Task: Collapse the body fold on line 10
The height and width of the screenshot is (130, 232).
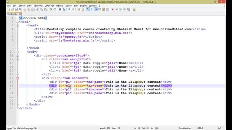Action: click(17, 52)
